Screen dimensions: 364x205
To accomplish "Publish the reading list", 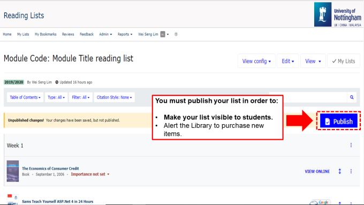I will [339, 121].
